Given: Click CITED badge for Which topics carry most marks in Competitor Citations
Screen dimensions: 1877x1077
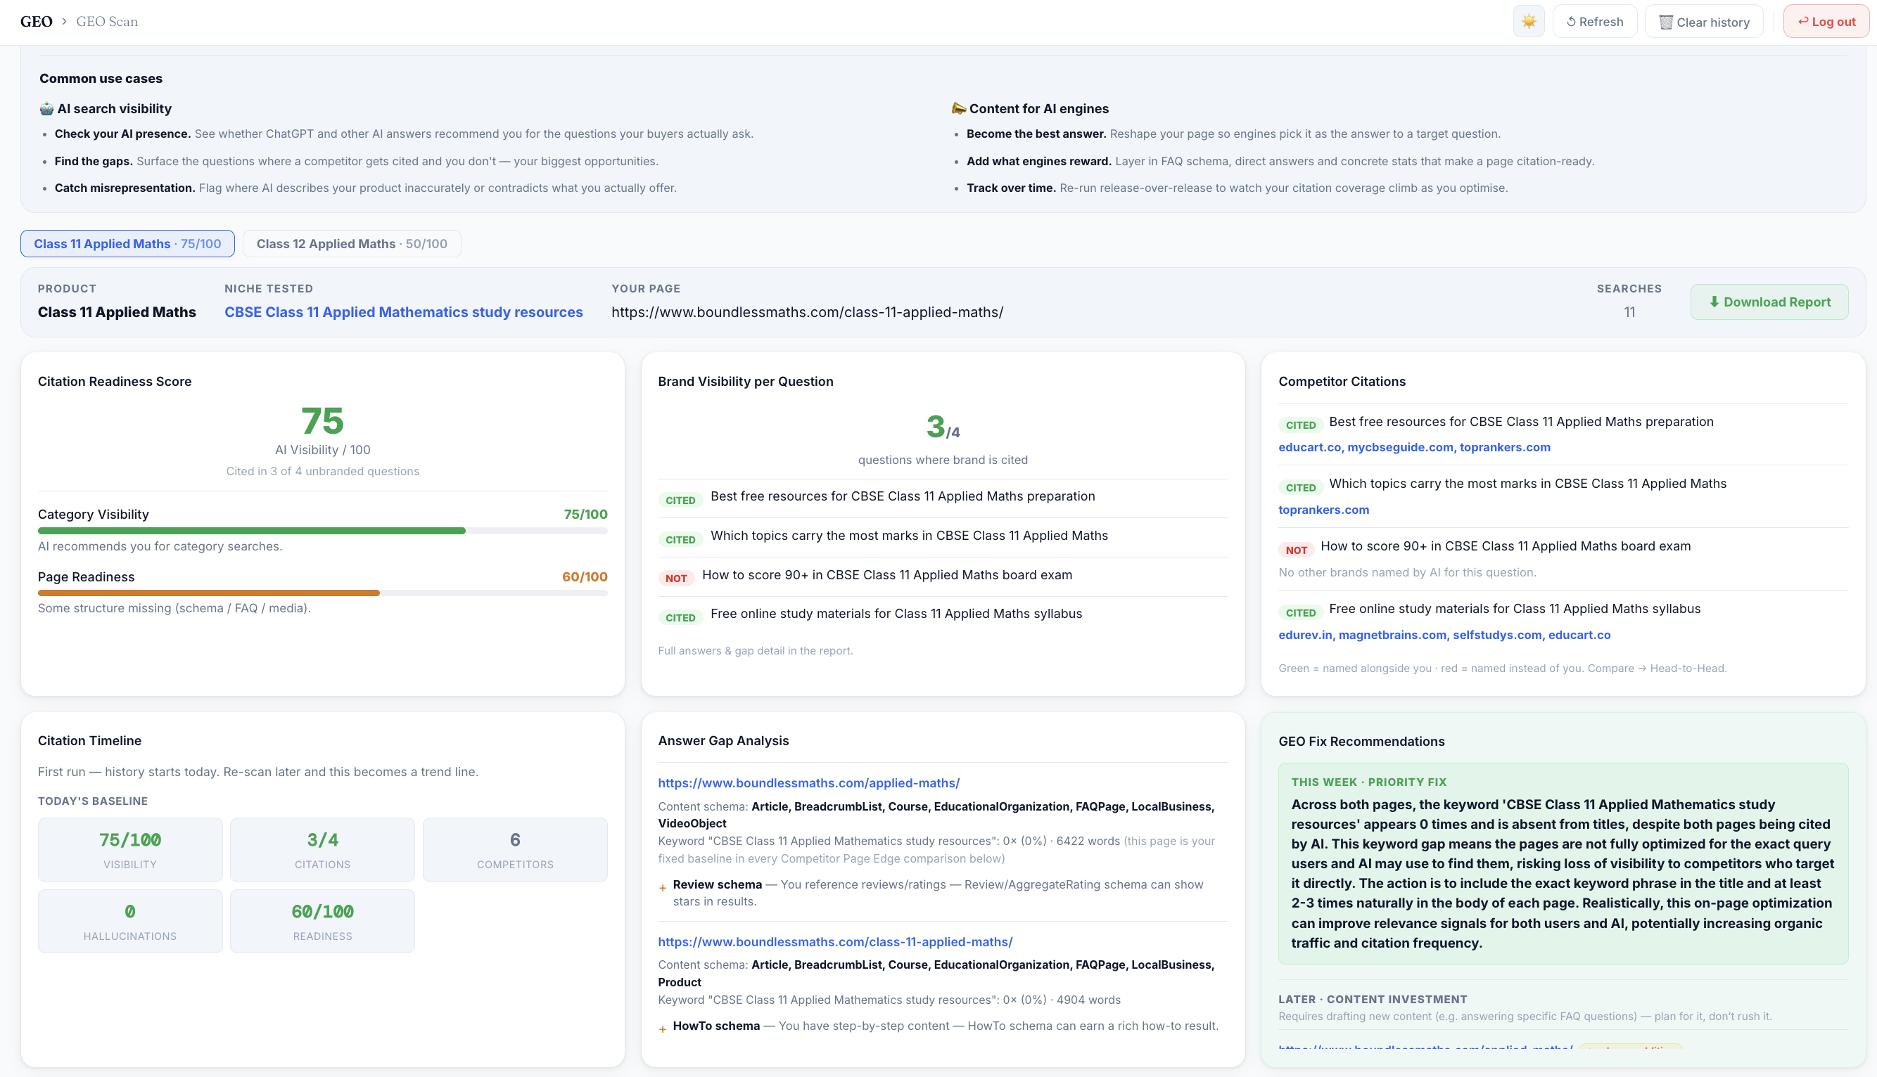Looking at the screenshot, I should tap(1300, 487).
